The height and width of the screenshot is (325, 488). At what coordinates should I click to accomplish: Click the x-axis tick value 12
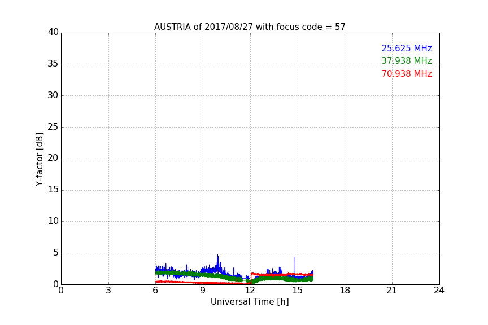pyautogui.click(x=250, y=291)
